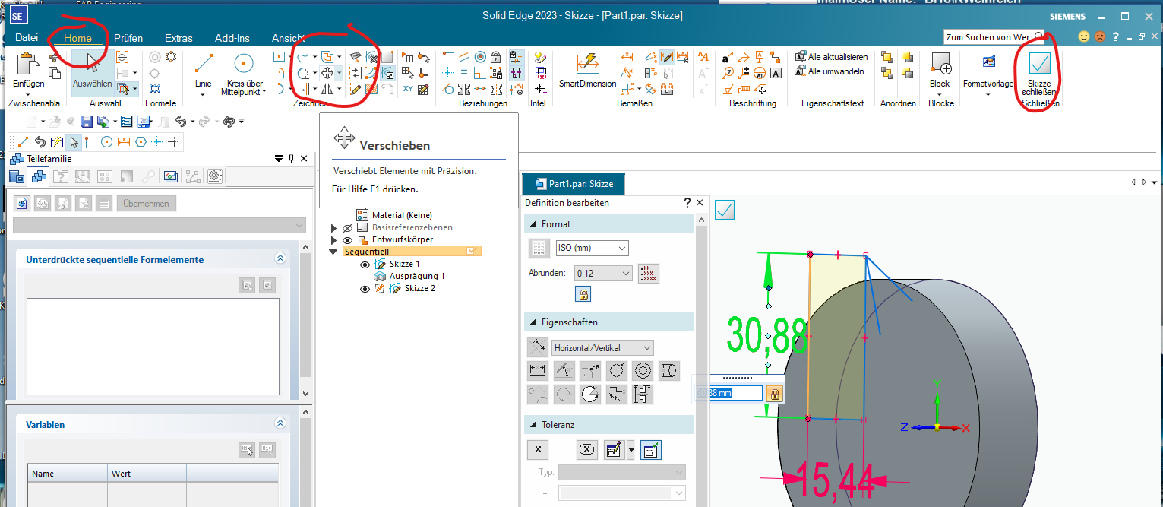The image size is (1163, 507).
Task: Select the mirror tool in Zeichnen group
Action: tap(328, 89)
